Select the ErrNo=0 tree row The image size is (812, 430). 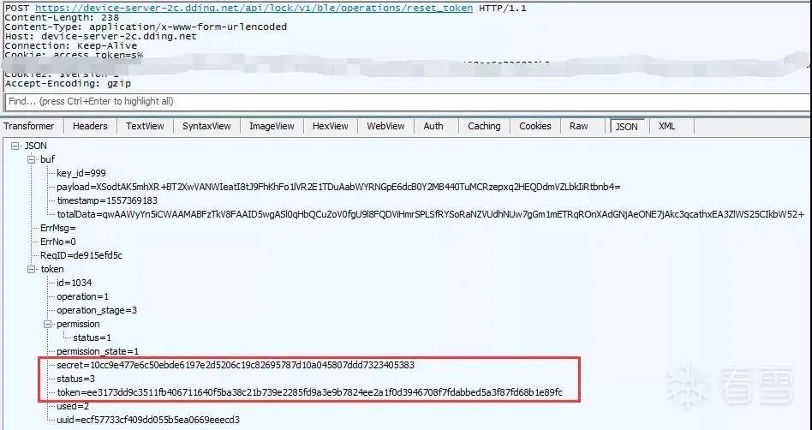tap(58, 242)
